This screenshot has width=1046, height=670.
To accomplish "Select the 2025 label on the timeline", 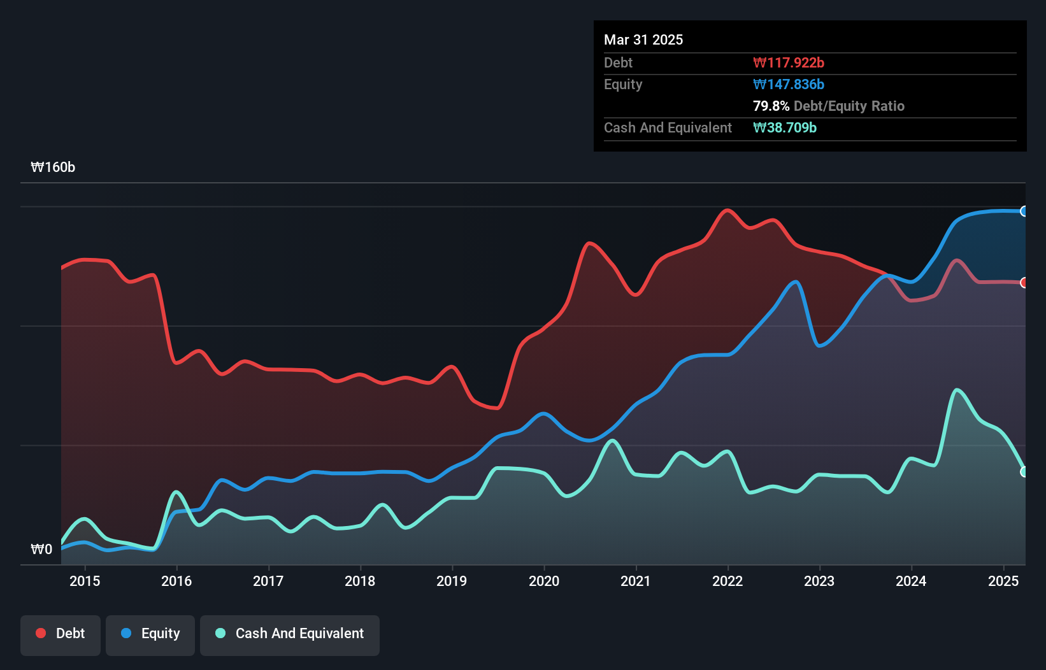I will point(1003,581).
